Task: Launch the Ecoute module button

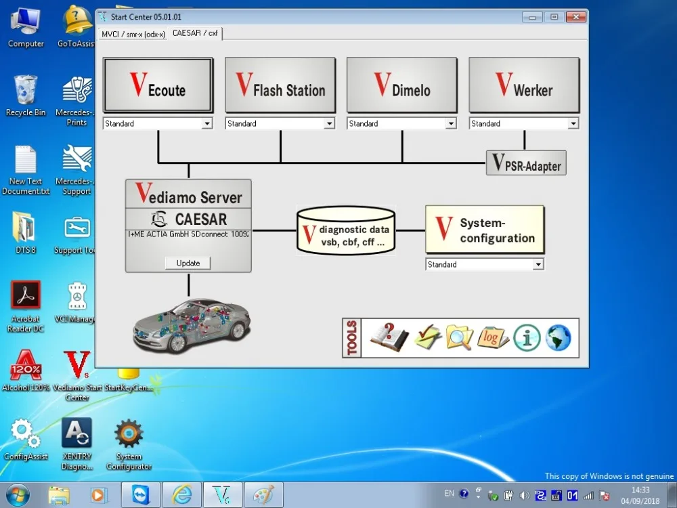Action: (158, 85)
